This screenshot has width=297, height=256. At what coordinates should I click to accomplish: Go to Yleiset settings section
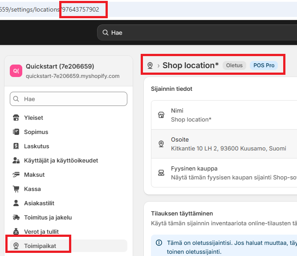[33, 118]
